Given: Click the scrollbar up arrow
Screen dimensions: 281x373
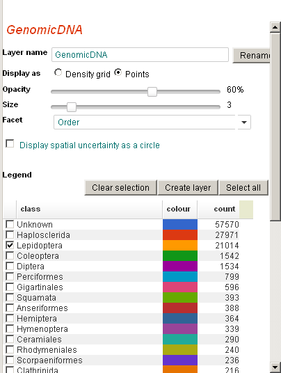Looking at the screenshot, I should 275,27.
